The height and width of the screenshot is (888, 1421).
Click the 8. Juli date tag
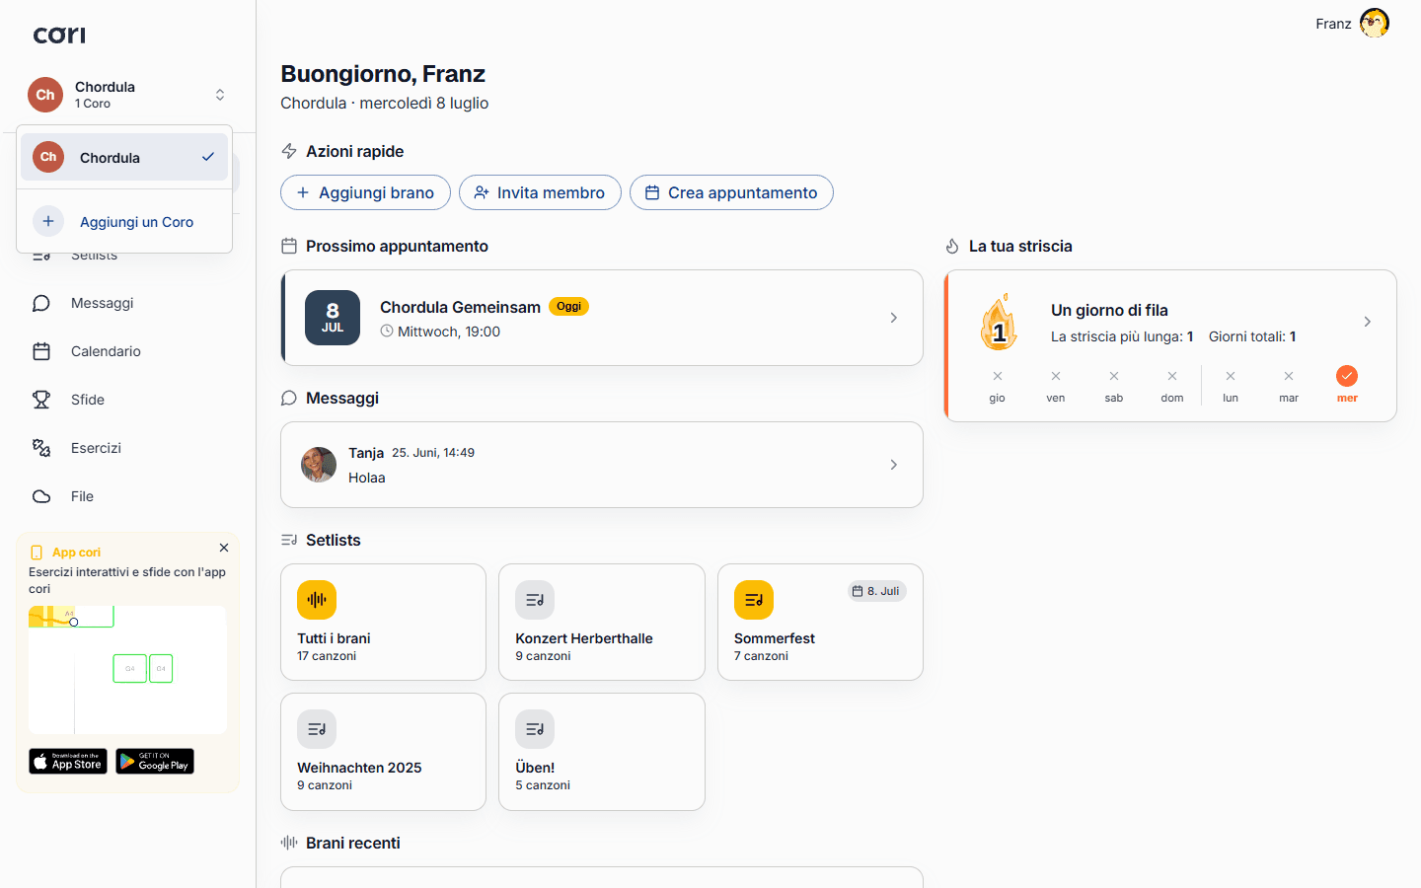click(x=876, y=591)
